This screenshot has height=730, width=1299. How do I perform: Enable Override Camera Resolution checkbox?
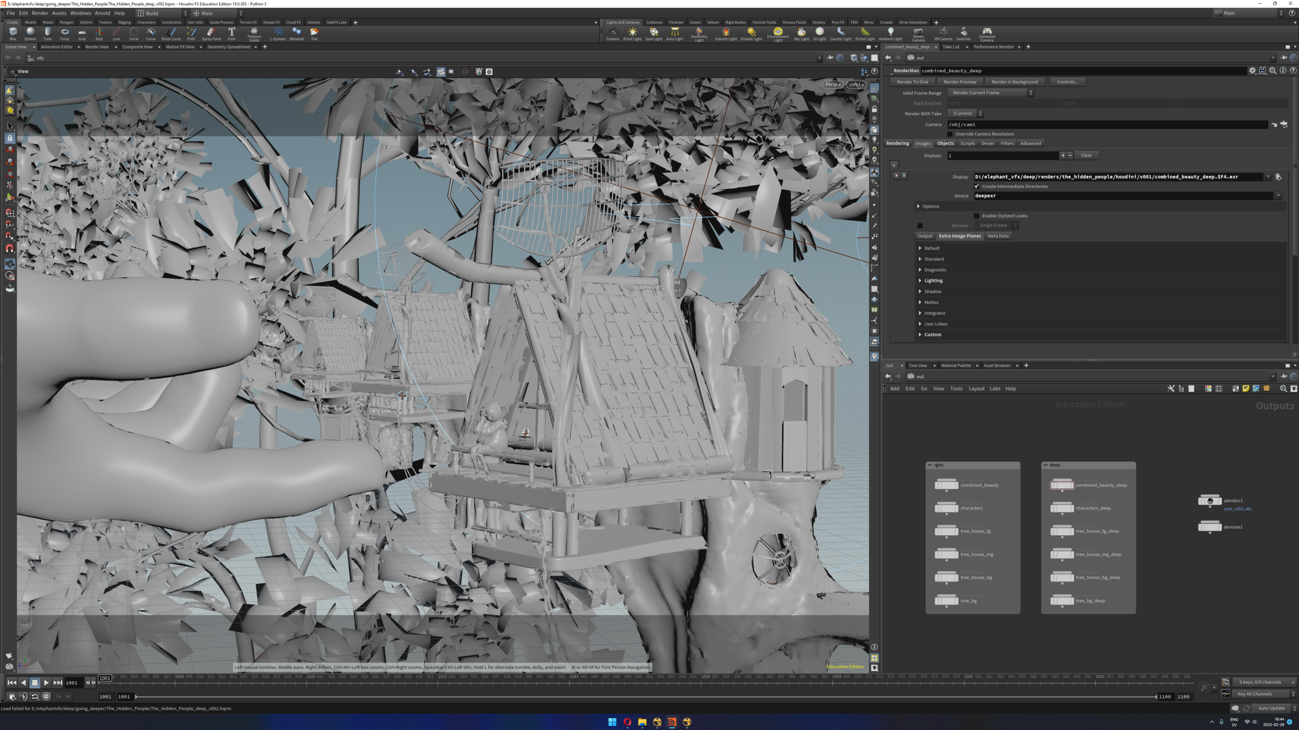tap(950, 134)
